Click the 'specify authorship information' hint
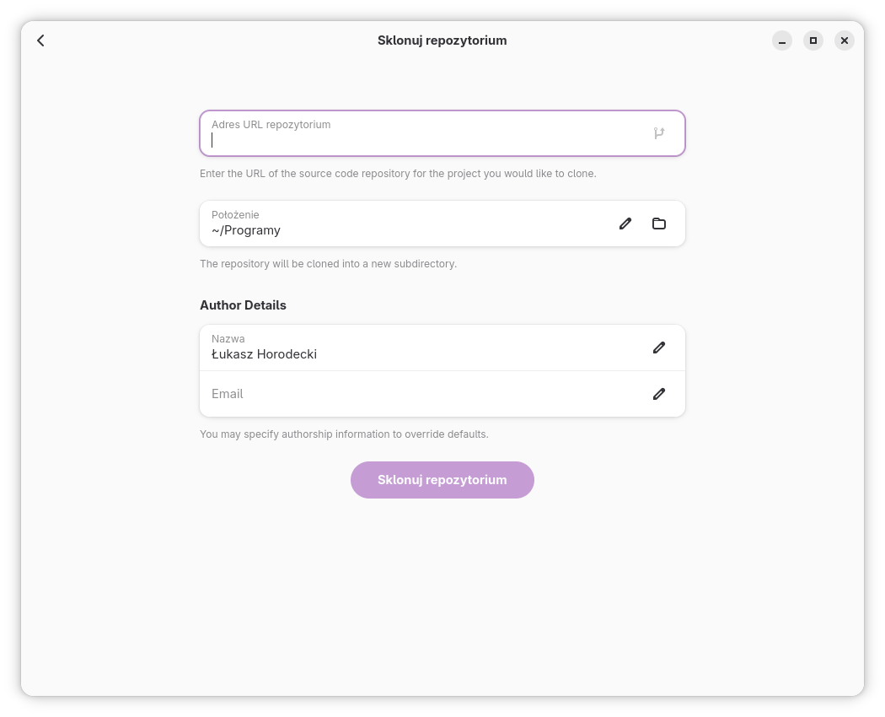Viewport: 885px width, 717px height. [344, 434]
